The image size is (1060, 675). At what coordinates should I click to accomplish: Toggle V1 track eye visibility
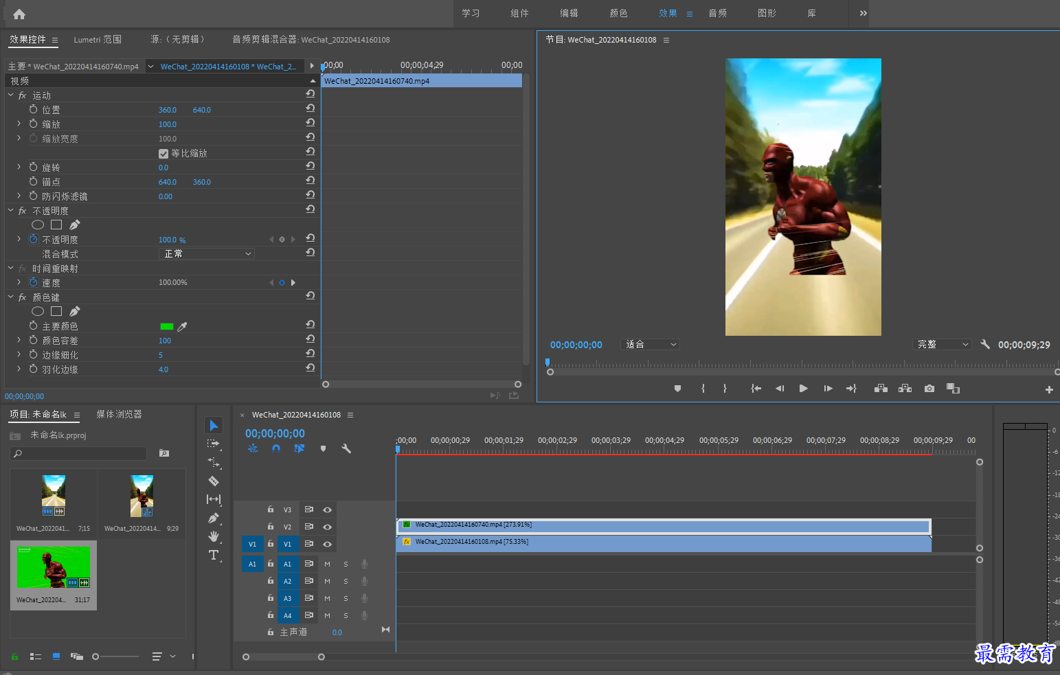[x=328, y=544]
